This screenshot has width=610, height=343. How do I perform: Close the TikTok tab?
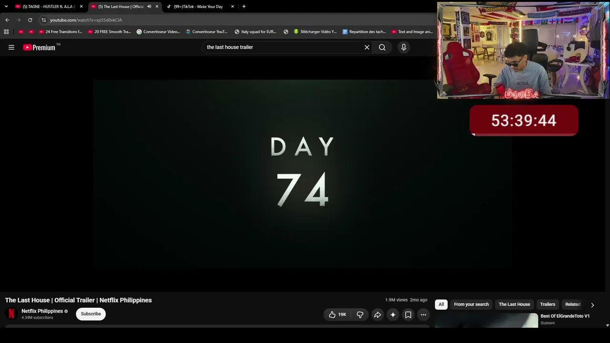pyautogui.click(x=233, y=7)
